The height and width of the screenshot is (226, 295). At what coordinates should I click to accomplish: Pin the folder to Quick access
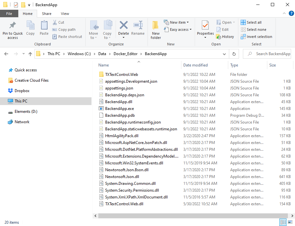(13, 30)
